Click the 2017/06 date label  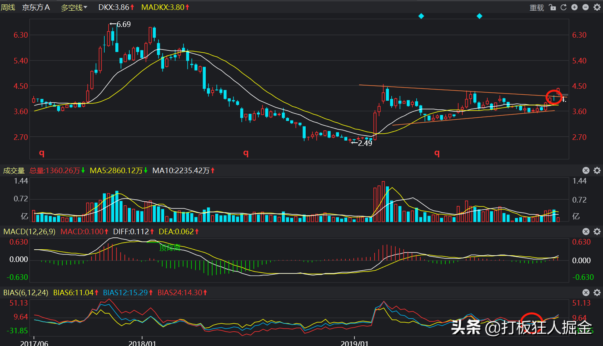[x=34, y=342]
